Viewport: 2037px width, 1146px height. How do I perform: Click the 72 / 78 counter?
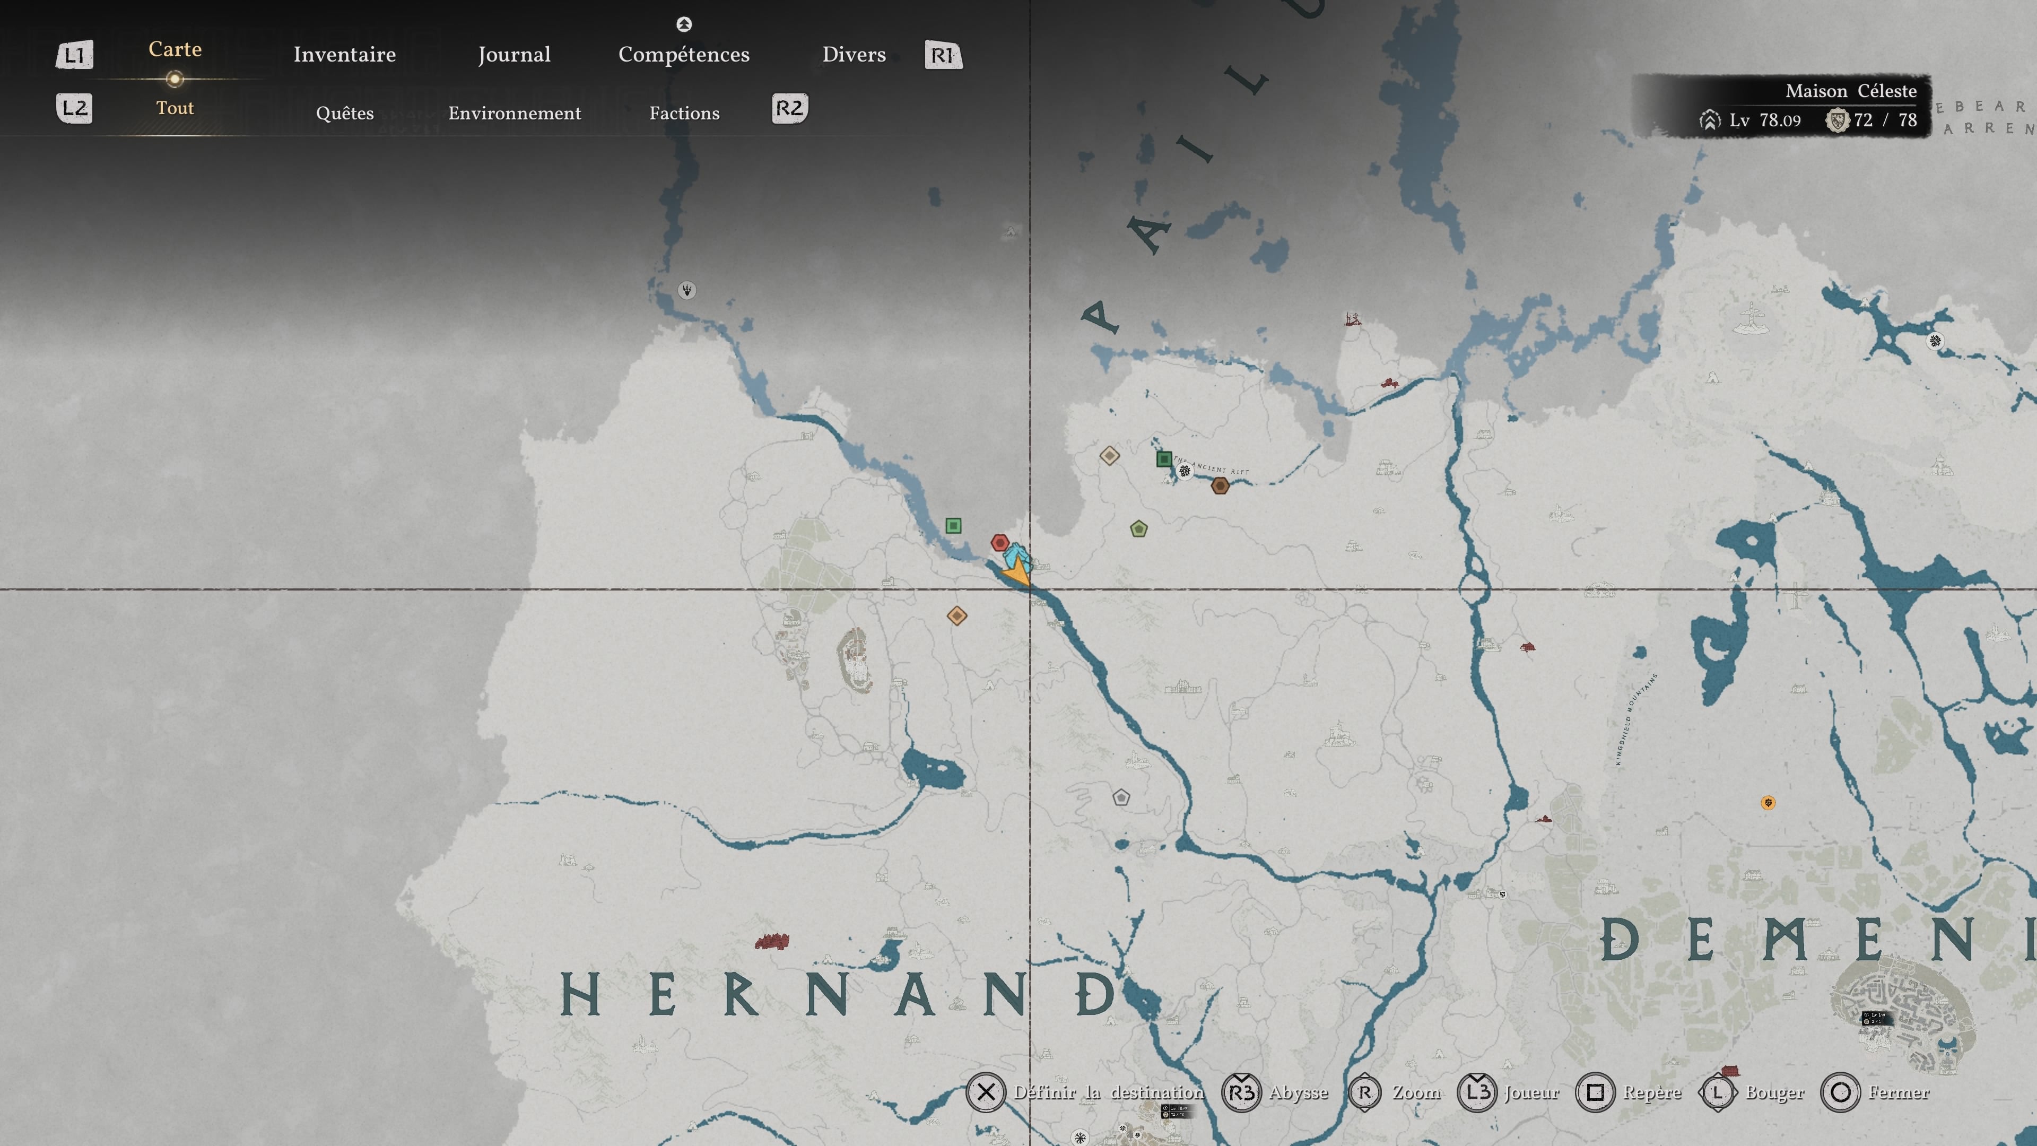[x=1885, y=120]
